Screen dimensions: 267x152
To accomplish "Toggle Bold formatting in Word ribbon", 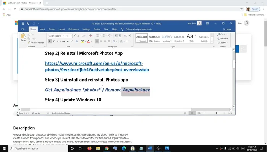I will (50, 41).
